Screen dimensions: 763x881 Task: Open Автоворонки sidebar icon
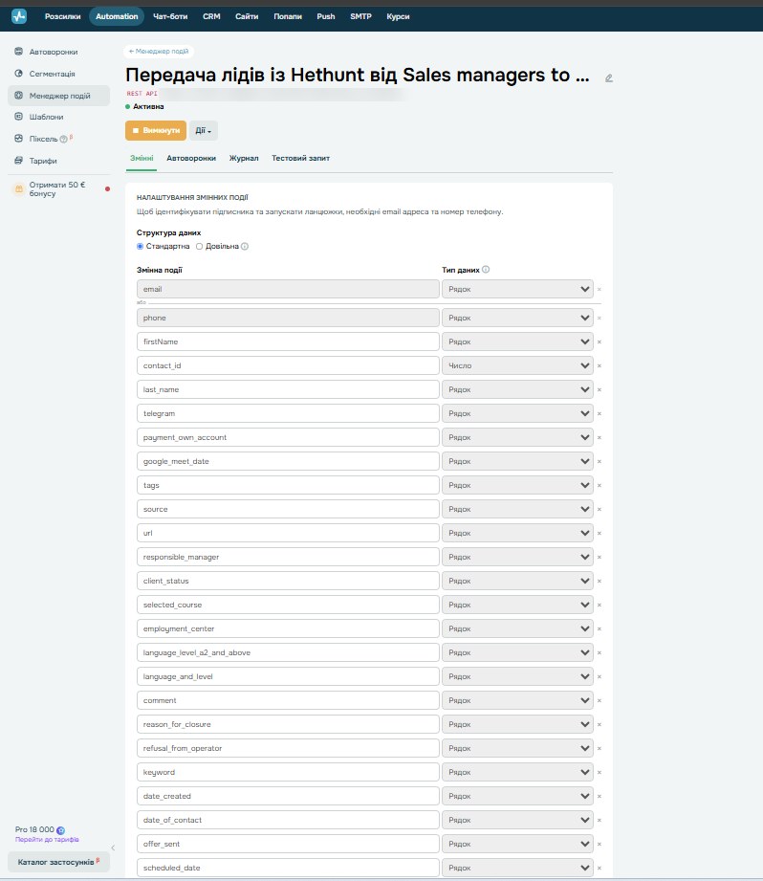(x=18, y=51)
